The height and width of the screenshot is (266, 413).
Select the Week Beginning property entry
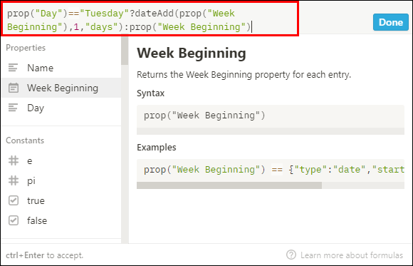pos(61,88)
